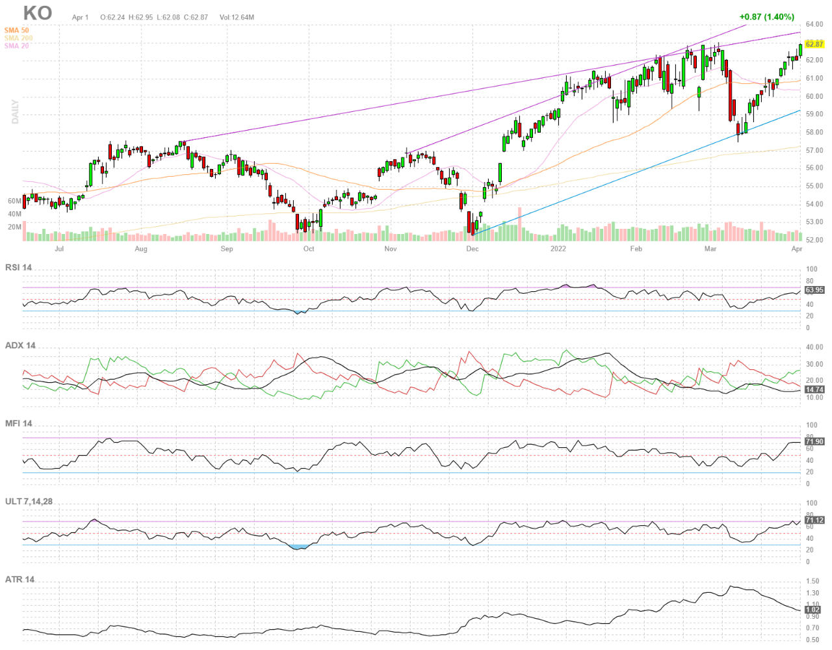Click the highlighted 62.87 price tag
Screen dimensions: 832x650
point(814,44)
